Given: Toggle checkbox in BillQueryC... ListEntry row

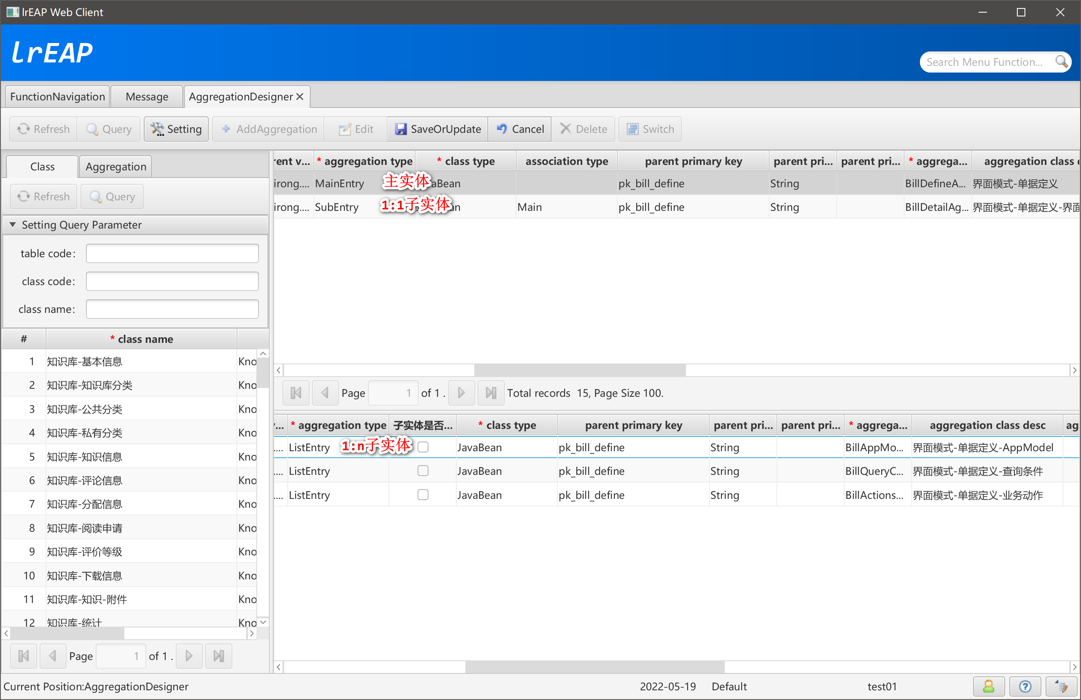Looking at the screenshot, I should [423, 471].
